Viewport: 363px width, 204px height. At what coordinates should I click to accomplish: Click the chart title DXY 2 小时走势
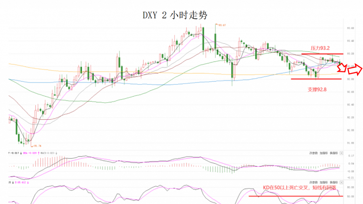[175, 15]
